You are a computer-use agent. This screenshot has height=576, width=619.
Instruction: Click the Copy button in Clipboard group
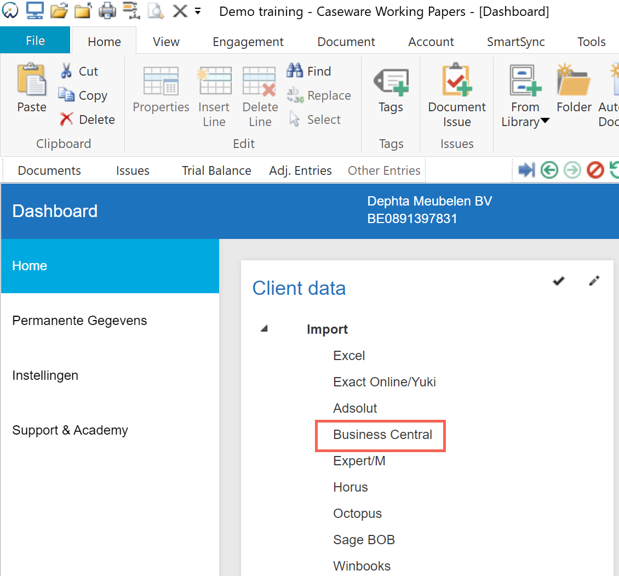pyautogui.click(x=83, y=95)
